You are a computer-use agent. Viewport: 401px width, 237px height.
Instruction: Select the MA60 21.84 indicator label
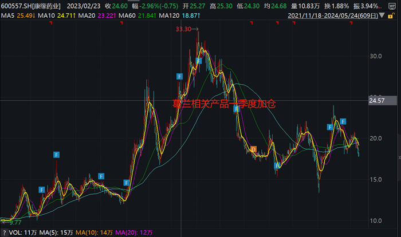[137, 15]
